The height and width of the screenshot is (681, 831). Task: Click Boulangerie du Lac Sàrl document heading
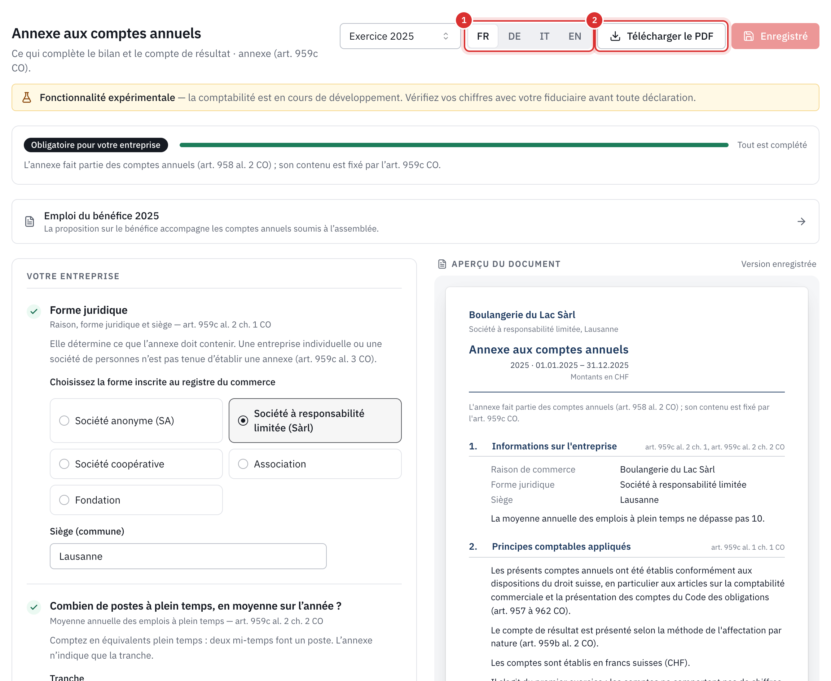point(522,315)
